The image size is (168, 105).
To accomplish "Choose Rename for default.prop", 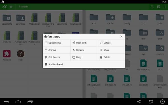I will click(x=84, y=50).
